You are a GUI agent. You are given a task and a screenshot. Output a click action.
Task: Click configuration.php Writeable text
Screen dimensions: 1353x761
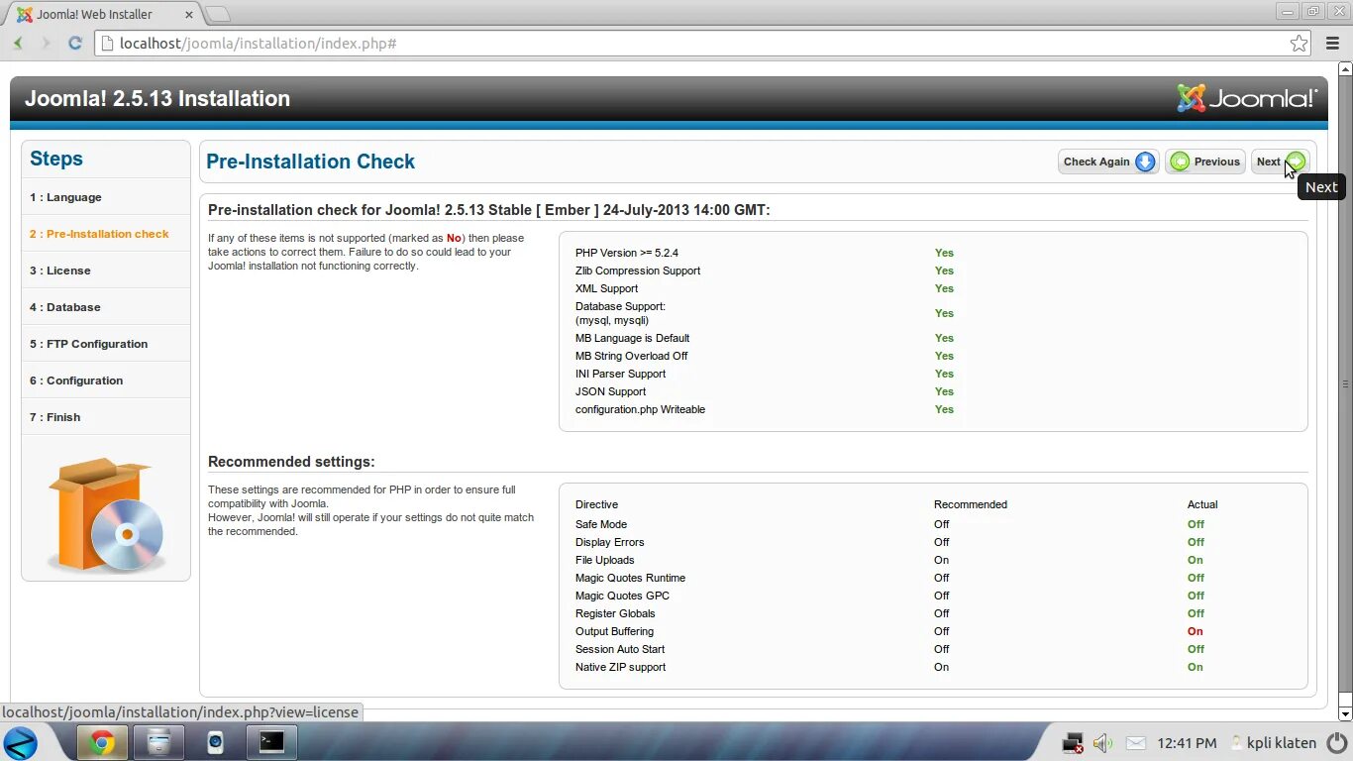tap(640, 409)
